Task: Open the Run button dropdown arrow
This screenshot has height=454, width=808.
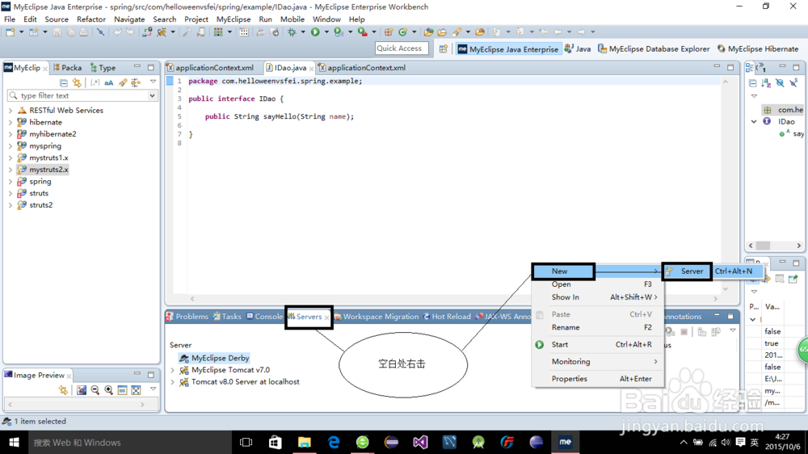Action: tap(326, 32)
